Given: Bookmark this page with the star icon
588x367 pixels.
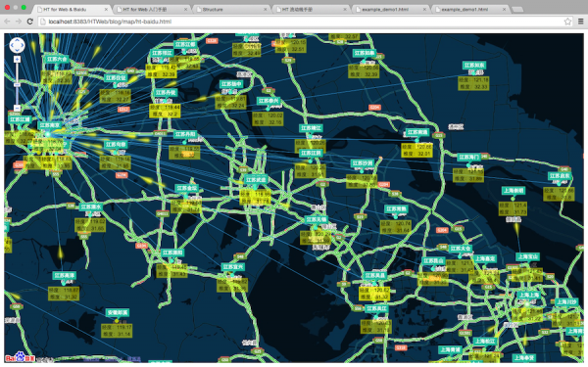Looking at the screenshot, I should click(x=567, y=22).
